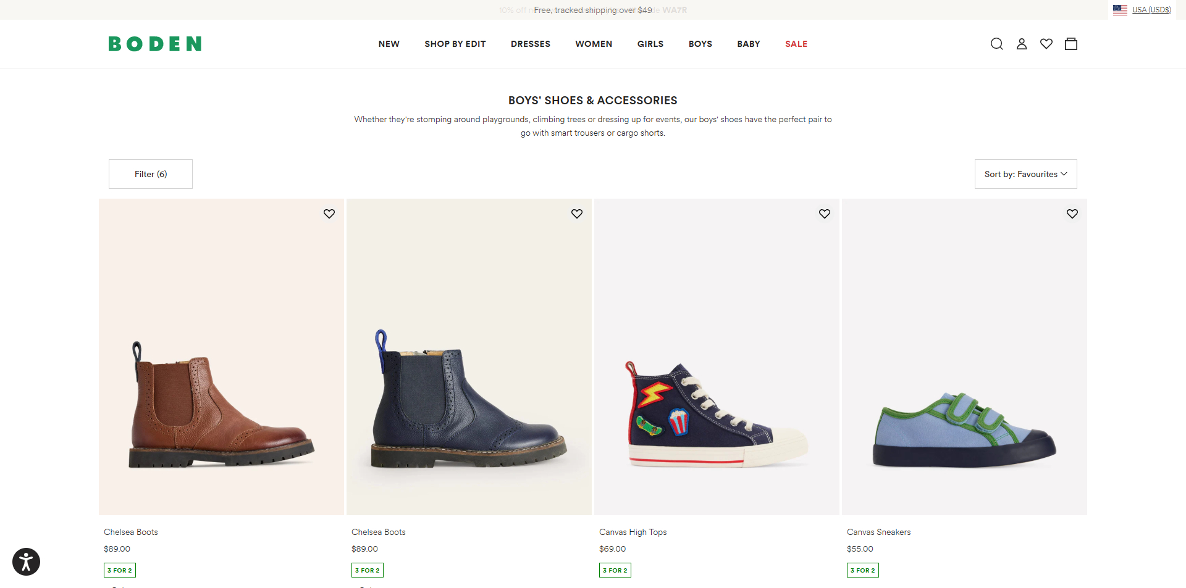Click the Boden logo

coord(154,44)
